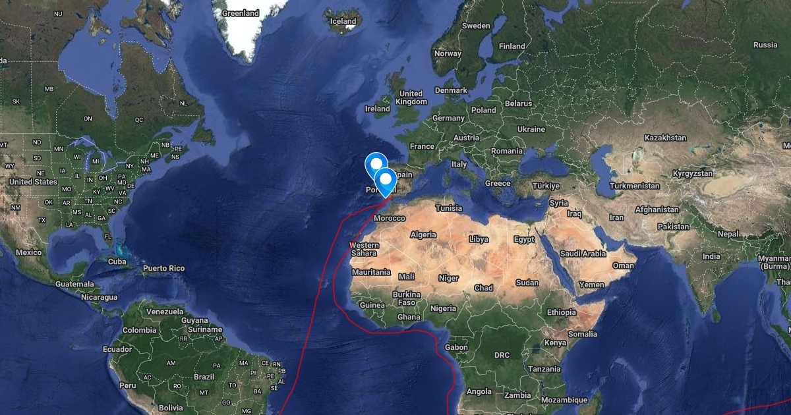The width and height of the screenshot is (791, 415).
Task: Click the India label
Action: point(711,256)
